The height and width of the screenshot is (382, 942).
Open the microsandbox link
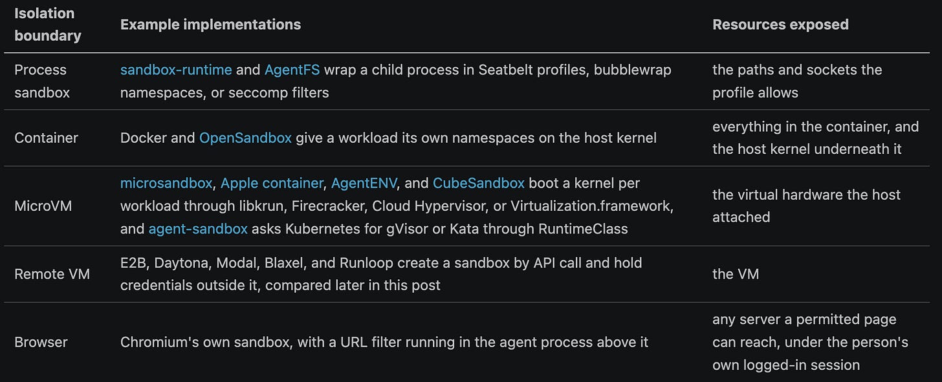coord(166,183)
